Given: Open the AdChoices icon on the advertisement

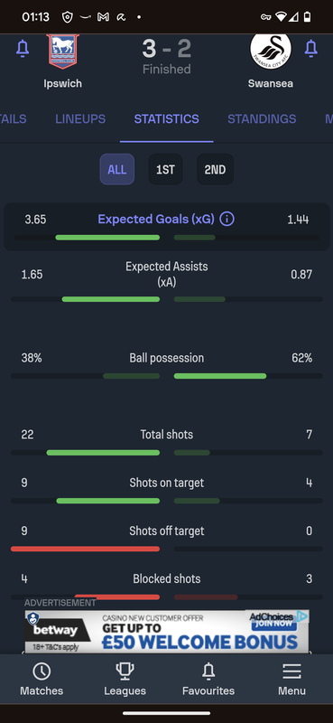Looking at the screenshot, I should click(x=302, y=616).
